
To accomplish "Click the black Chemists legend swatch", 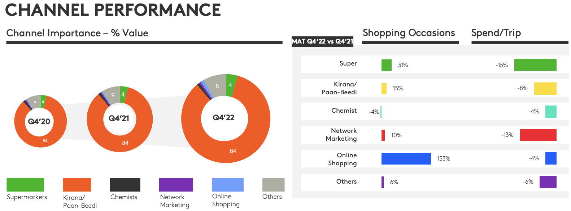I will tap(125, 185).
